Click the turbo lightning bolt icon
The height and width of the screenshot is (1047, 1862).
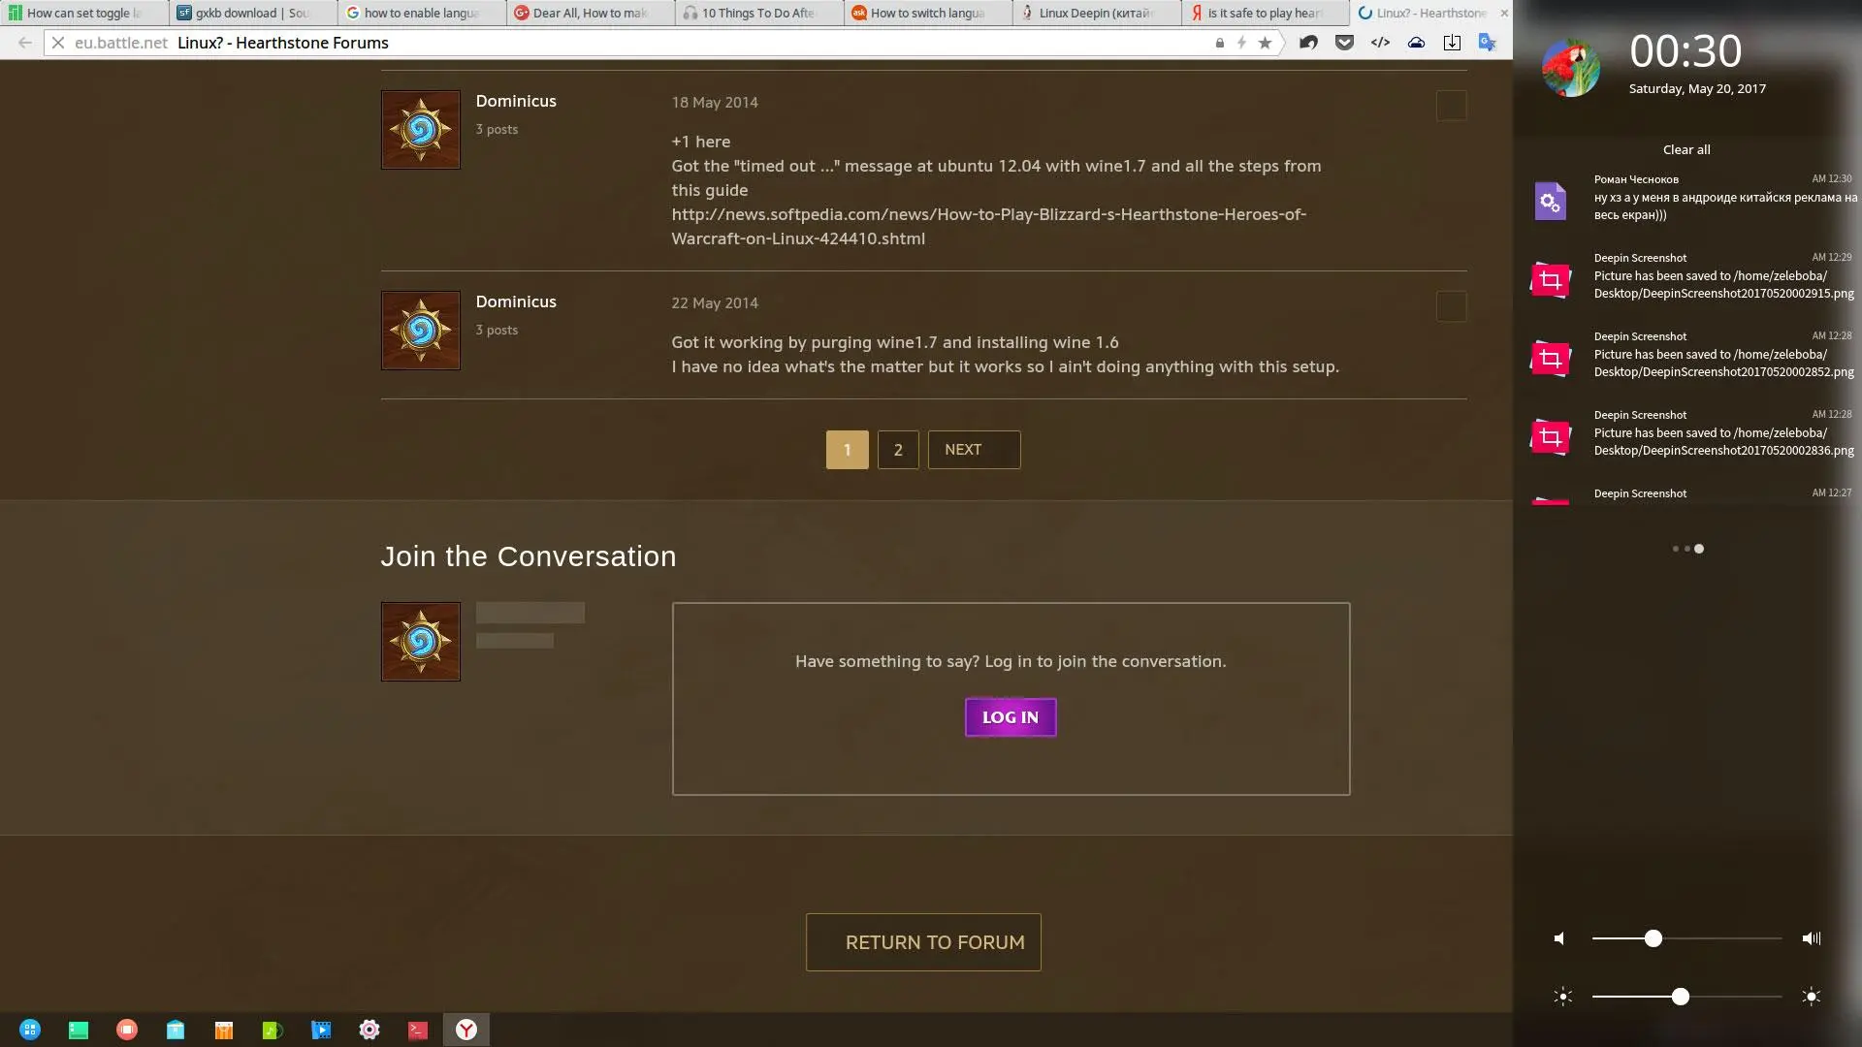pos(1241,43)
